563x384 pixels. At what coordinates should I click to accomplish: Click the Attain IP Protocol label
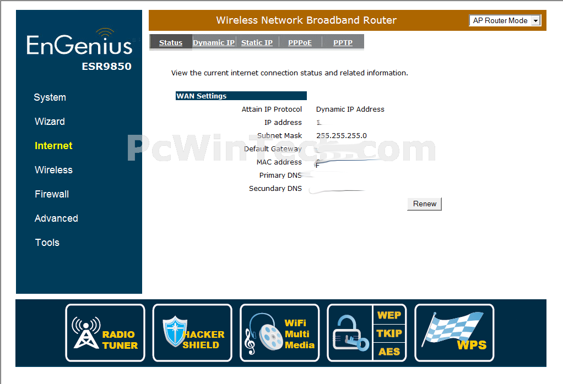point(272,109)
